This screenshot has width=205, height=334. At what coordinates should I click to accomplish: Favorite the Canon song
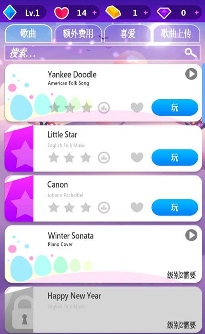[137, 207]
